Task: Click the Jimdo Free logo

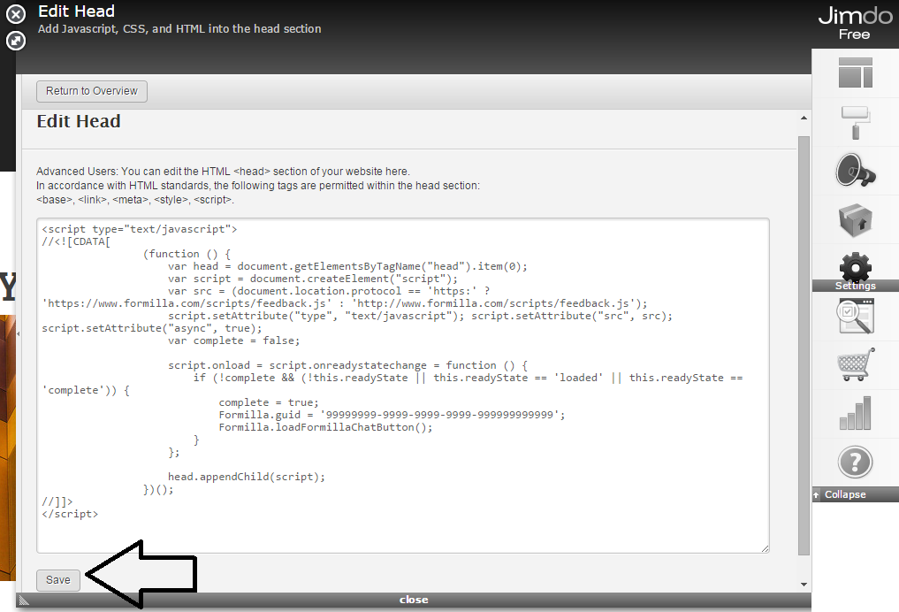Action: click(855, 23)
